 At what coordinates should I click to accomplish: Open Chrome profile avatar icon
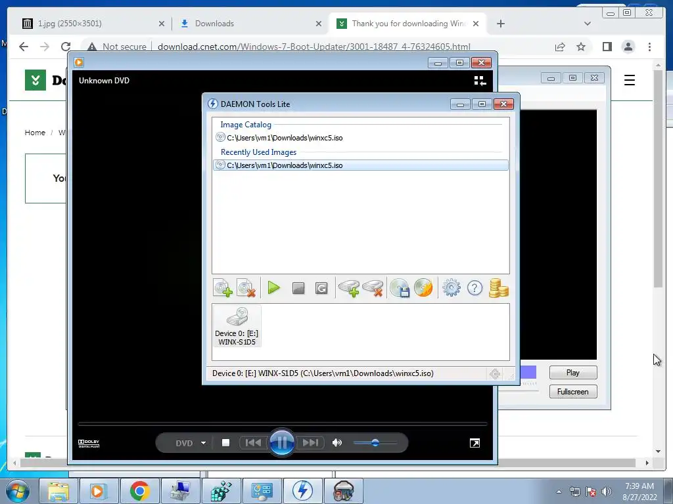628,47
